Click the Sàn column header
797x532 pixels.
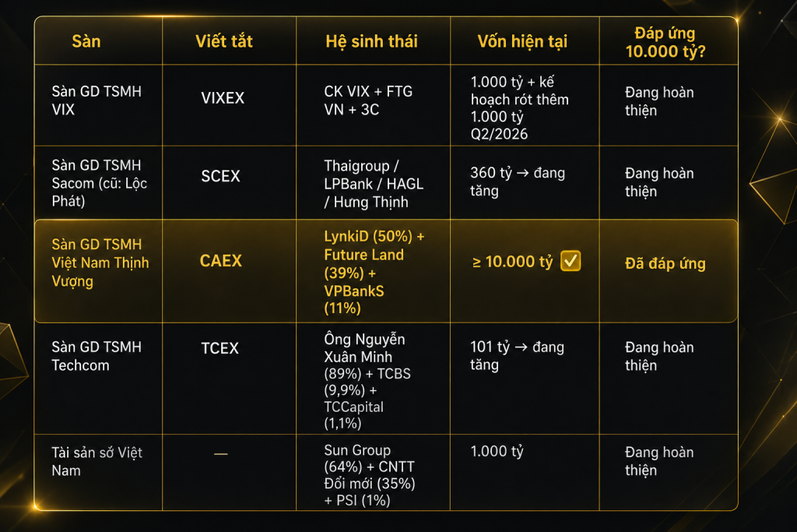[x=86, y=41]
